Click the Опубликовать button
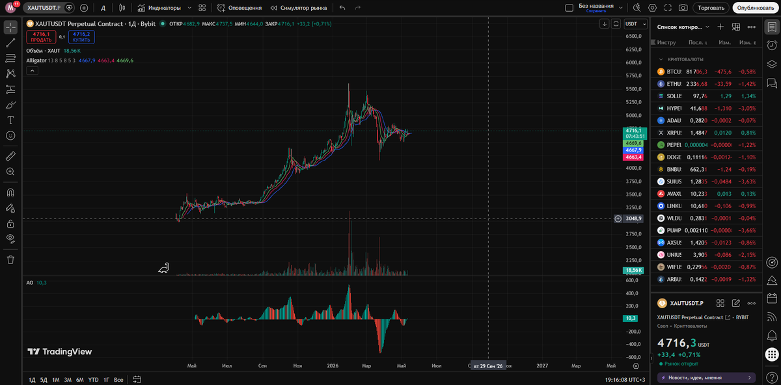The width and height of the screenshot is (781, 385). click(x=755, y=8)
